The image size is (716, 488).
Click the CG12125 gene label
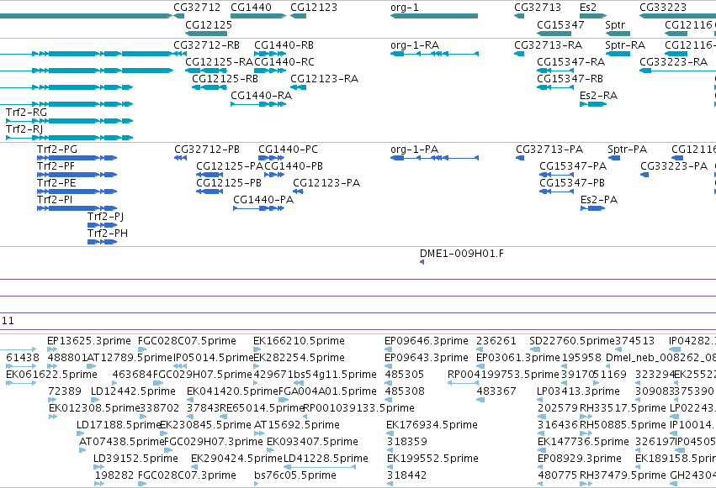click(209, 25)
